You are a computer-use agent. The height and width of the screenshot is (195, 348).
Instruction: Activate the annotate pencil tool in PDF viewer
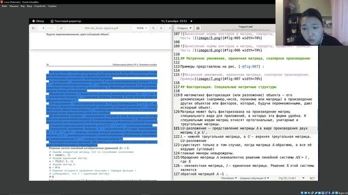(61, 28)
